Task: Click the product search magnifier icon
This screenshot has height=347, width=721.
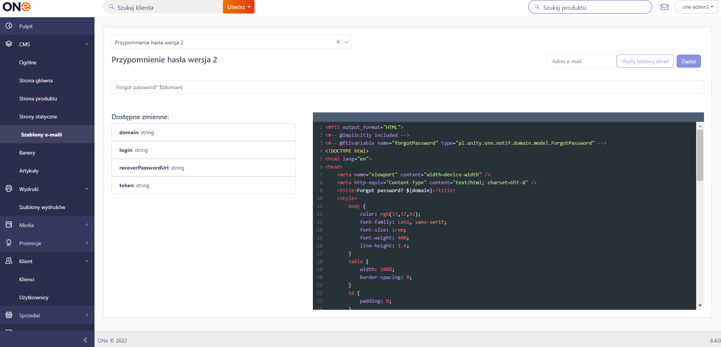Action: point(537,7)
